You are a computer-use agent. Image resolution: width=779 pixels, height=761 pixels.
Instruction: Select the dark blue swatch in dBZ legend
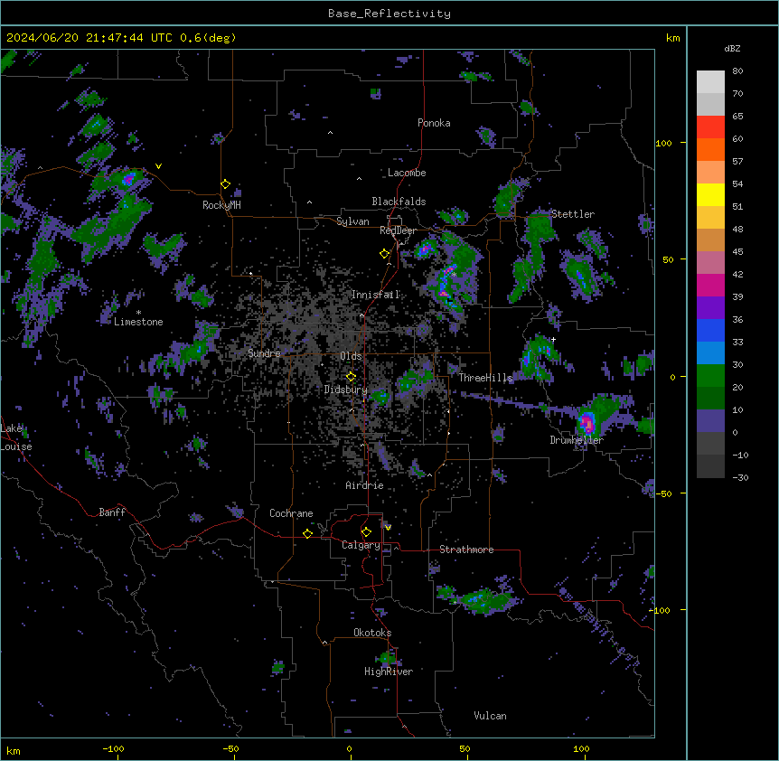point(710,330)
